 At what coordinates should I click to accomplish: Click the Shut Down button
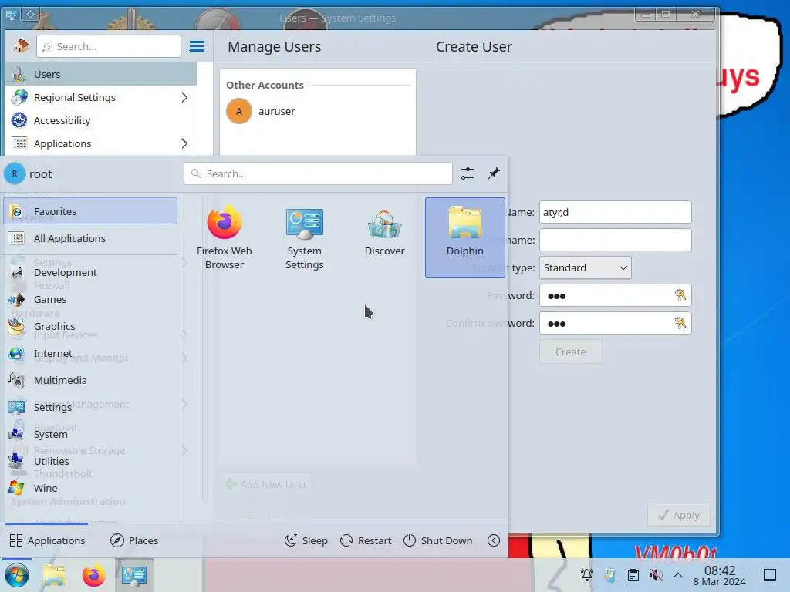tap(438, 540)
